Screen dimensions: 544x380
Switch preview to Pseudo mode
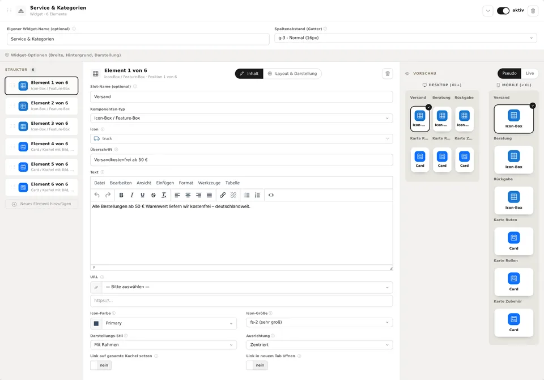[x=509, y=73]
